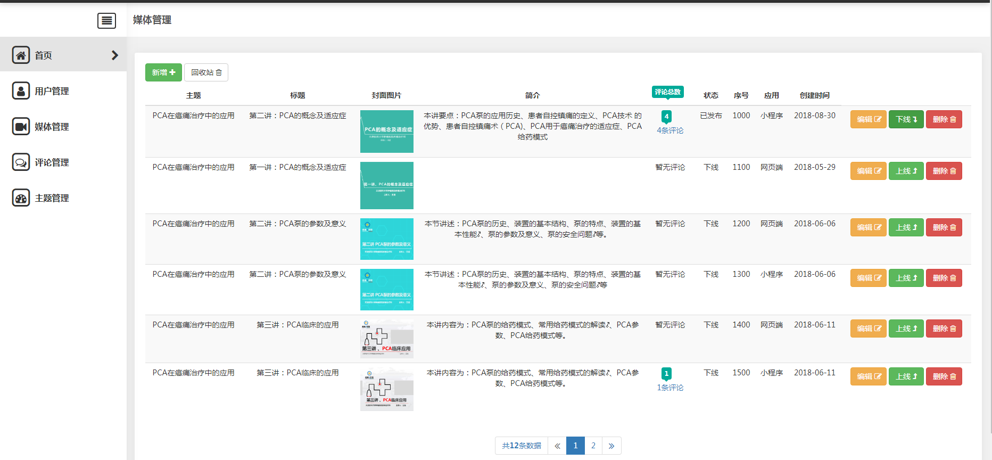Click the green 新增 add button
Screen dimensions: 992x460
tap(163, 72)
